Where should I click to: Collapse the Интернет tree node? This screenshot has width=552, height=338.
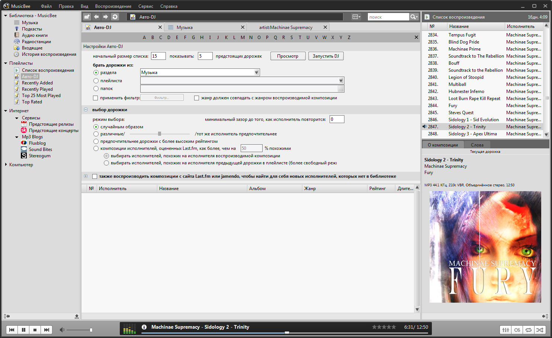tap(6, 111)
